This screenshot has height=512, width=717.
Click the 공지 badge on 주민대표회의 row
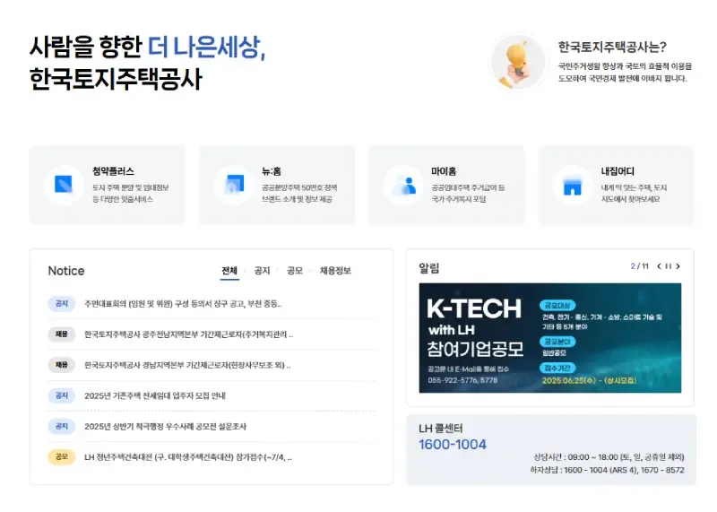tap(62, 303)
